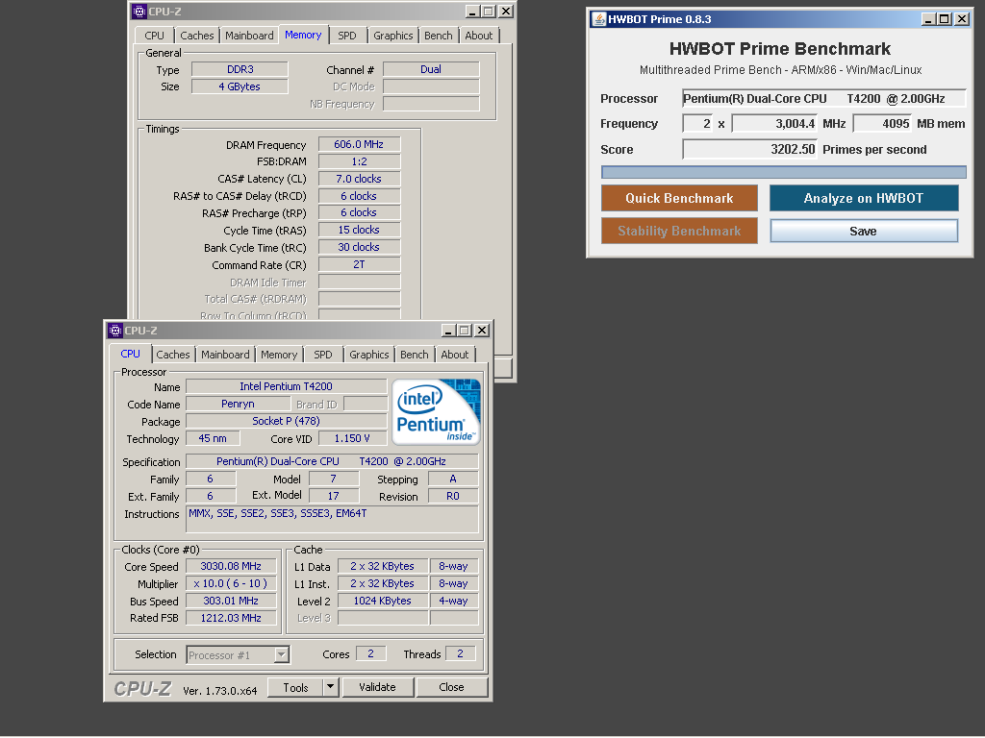Click the Bank Cycle Time value 30 clocks

pos(359,247)
